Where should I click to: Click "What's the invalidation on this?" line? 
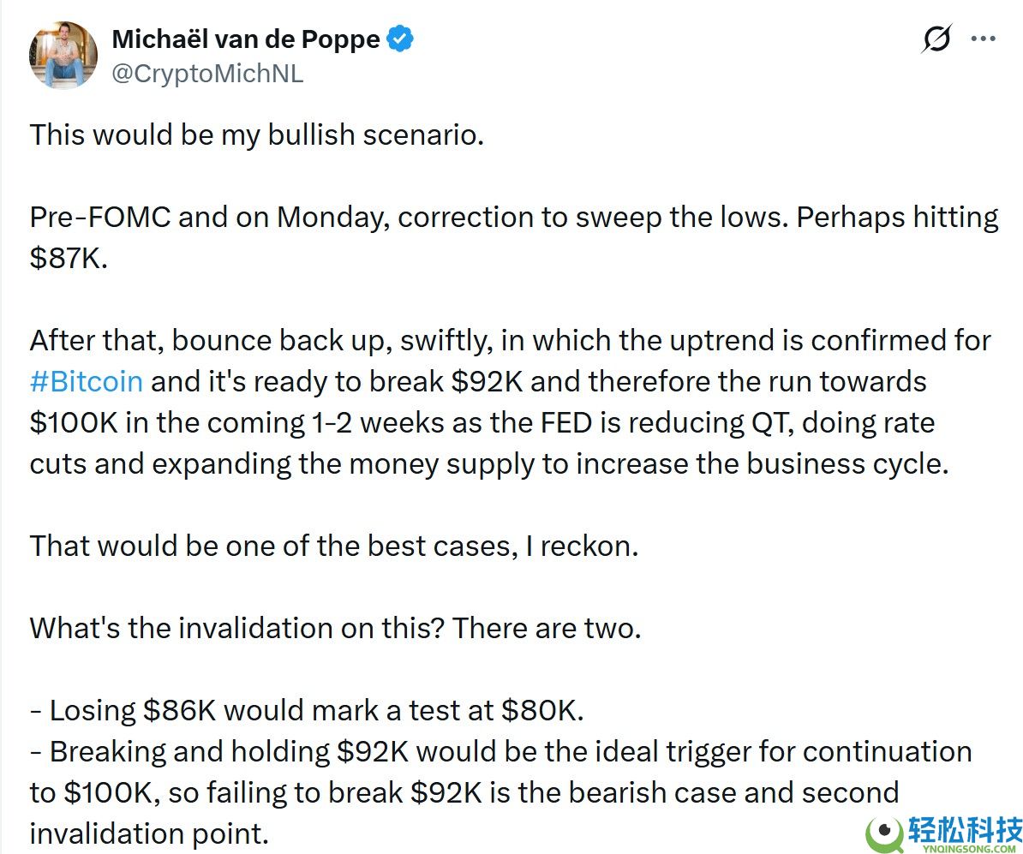pyautogui.click(x=335, y=628)
